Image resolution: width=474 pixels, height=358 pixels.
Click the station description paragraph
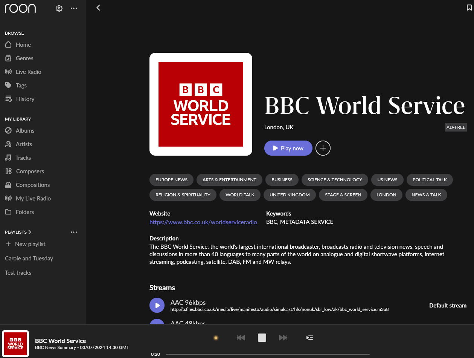[x=297, y=254]
